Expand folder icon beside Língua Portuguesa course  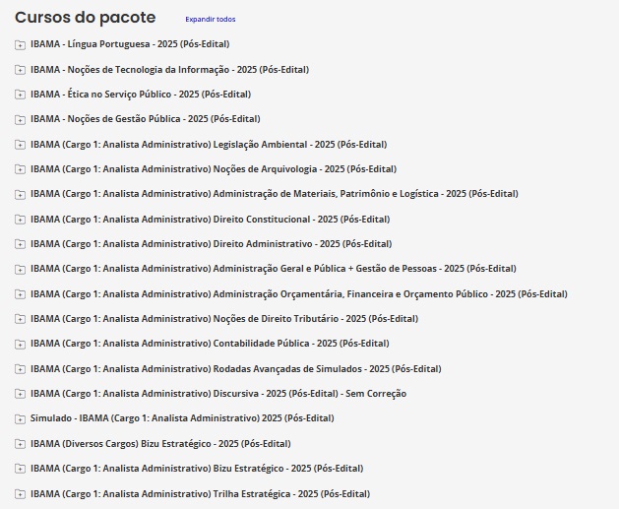[x=20, y=44]
